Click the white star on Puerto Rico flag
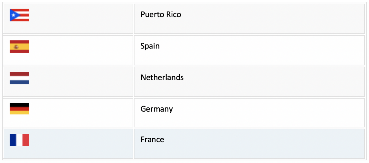 (x=13, y=15)
